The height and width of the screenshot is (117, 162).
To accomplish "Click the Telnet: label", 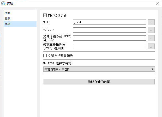I will point(49,30).
